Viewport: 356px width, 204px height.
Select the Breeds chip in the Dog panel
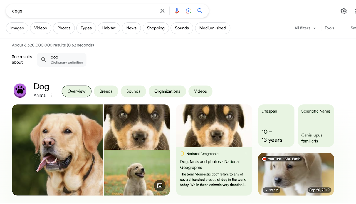click(x=106, y=91)
